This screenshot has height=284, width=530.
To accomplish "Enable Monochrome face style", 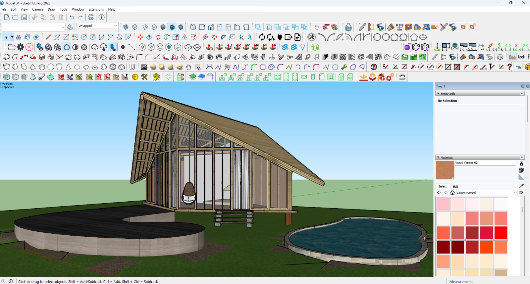I will point(181,27).
